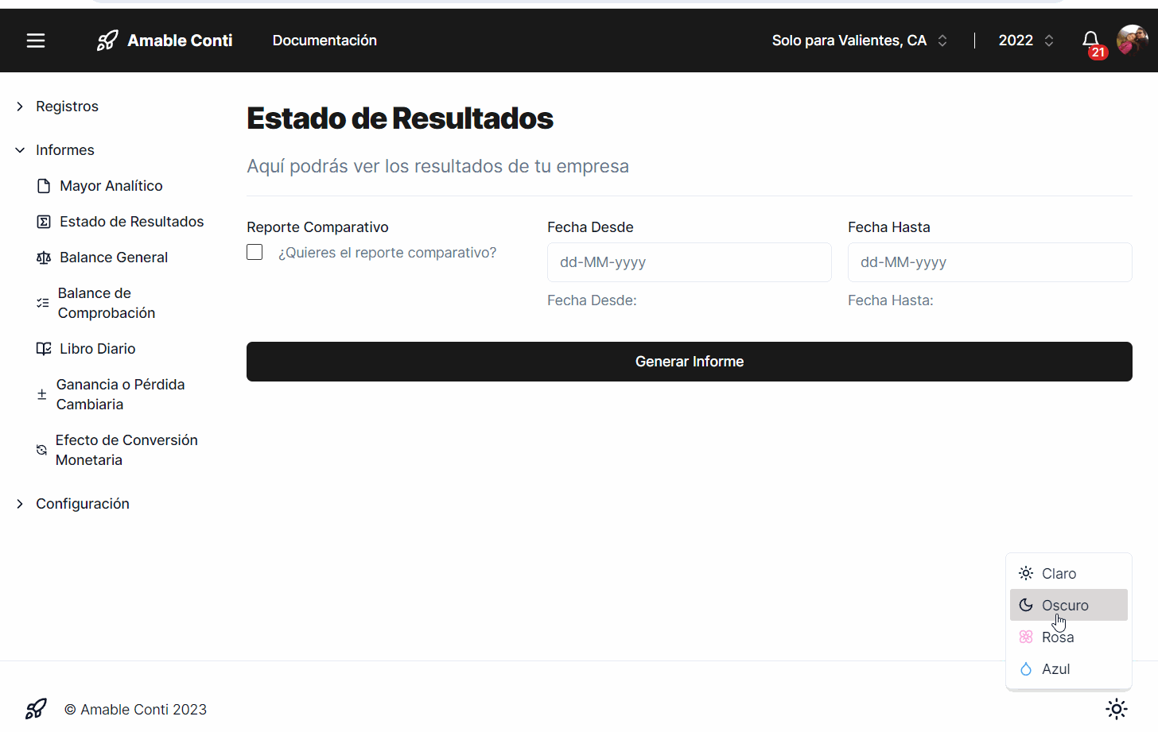Click the sun theme icon in footer
The image size is (1158, 732).
tap(1117, 709)
